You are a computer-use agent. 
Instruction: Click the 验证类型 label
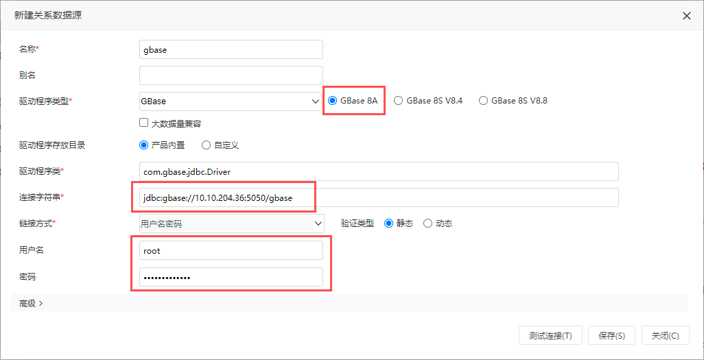357,223
